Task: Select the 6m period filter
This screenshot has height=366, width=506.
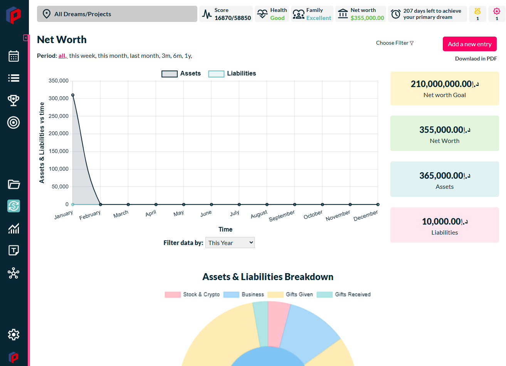Action: pos(177,56)
